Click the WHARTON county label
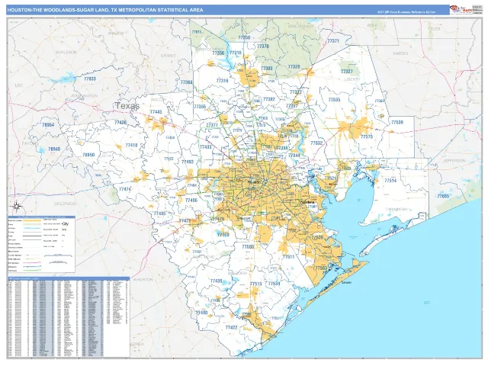This screenshot has width=488, height=366. (x=143, y=280)
